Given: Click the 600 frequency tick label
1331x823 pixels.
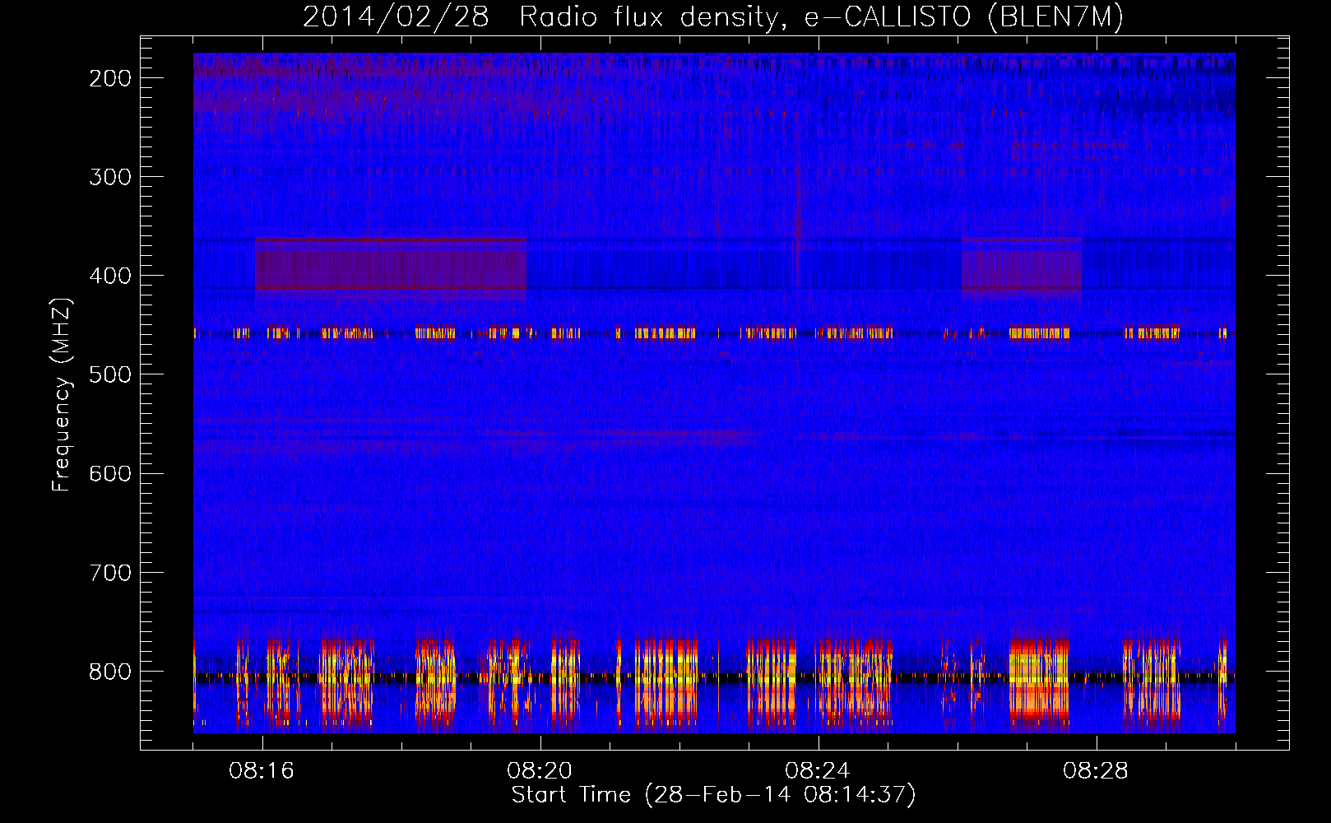Looking at the screenshot, I should pyautogui.click(x=110, y=473).
